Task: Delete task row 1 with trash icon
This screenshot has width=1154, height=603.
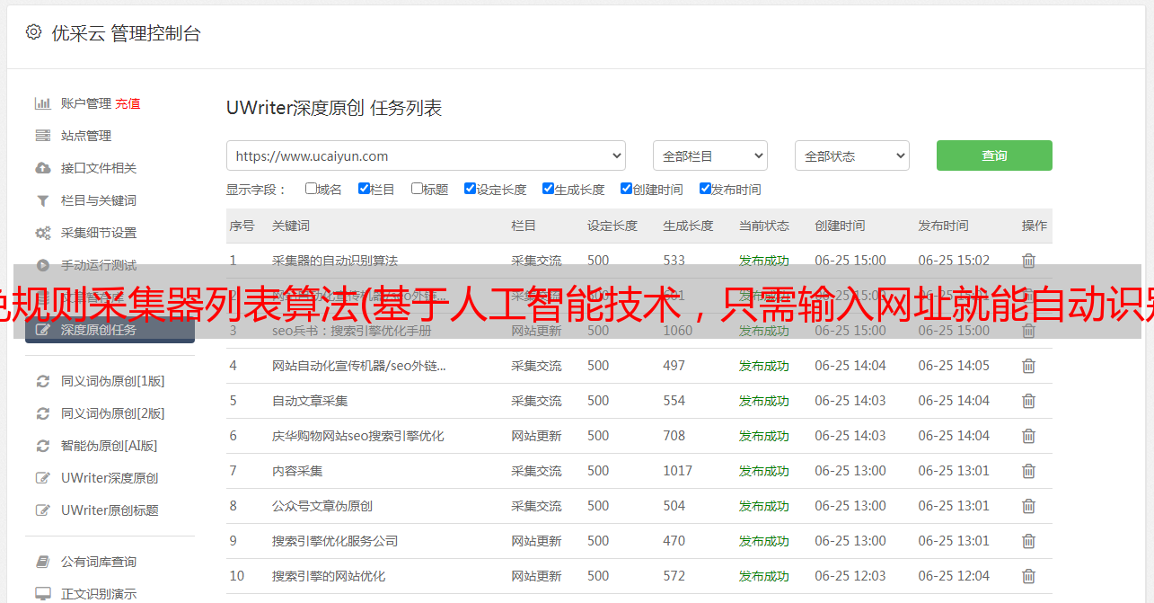Action: [x=1028, y=261]
